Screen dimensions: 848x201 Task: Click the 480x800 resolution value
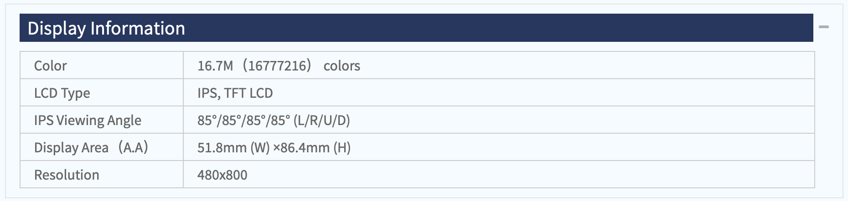(x=222, y=175)
